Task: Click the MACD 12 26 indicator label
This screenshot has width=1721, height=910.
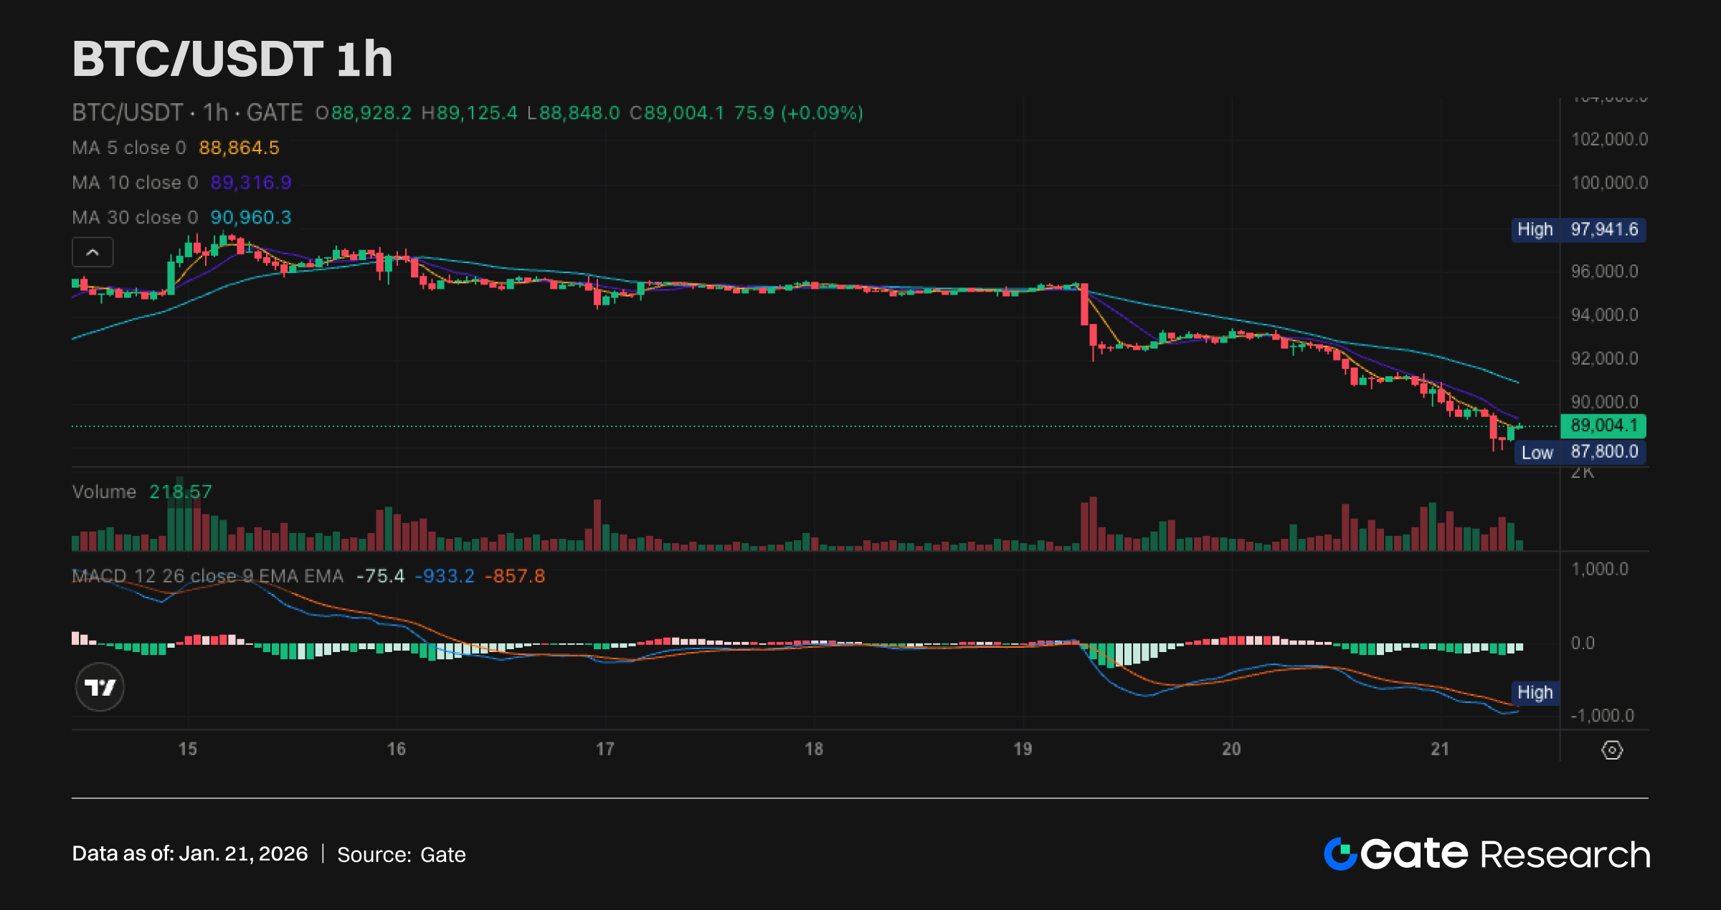Action: tap(207, 575)
